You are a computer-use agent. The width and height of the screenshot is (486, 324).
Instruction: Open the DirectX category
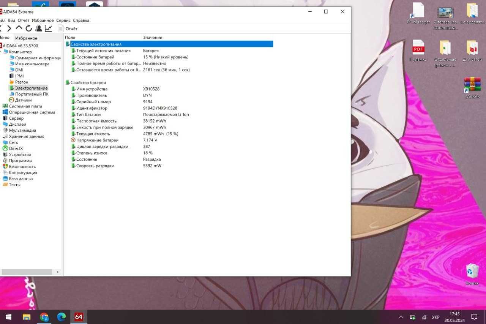[13, 149]
